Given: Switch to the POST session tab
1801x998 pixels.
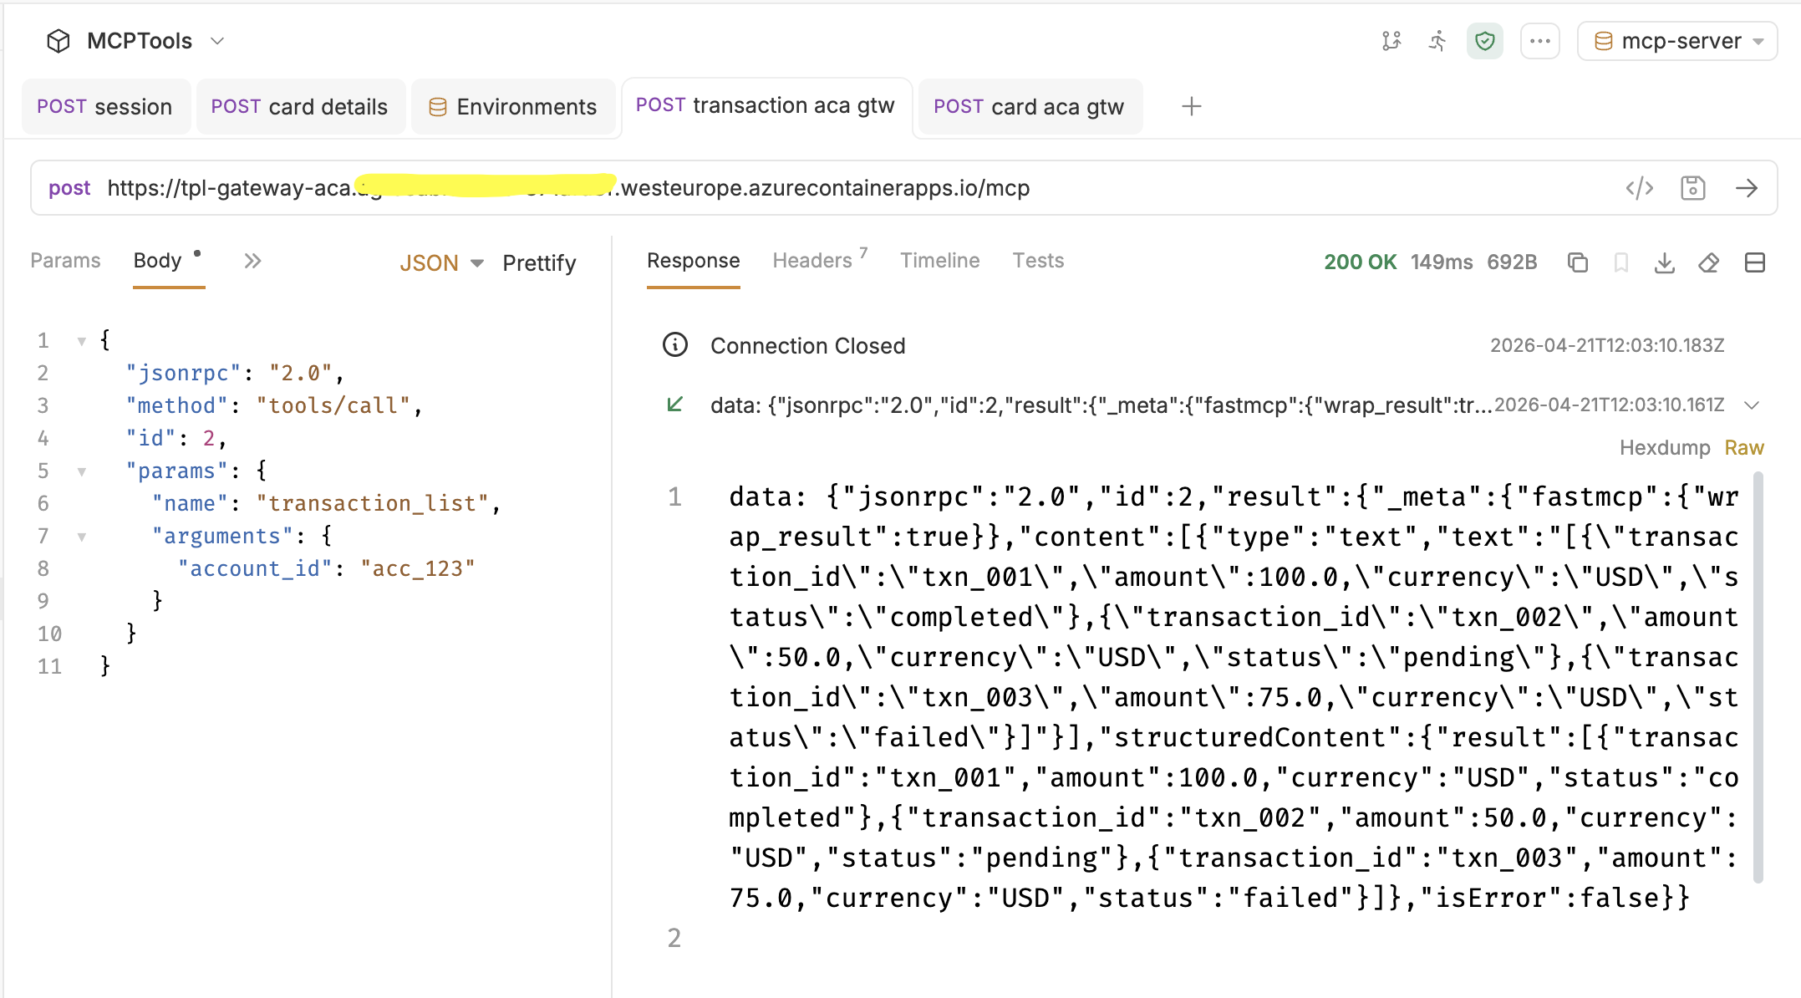Looking at the screenshot, I should tap(105, 107).
